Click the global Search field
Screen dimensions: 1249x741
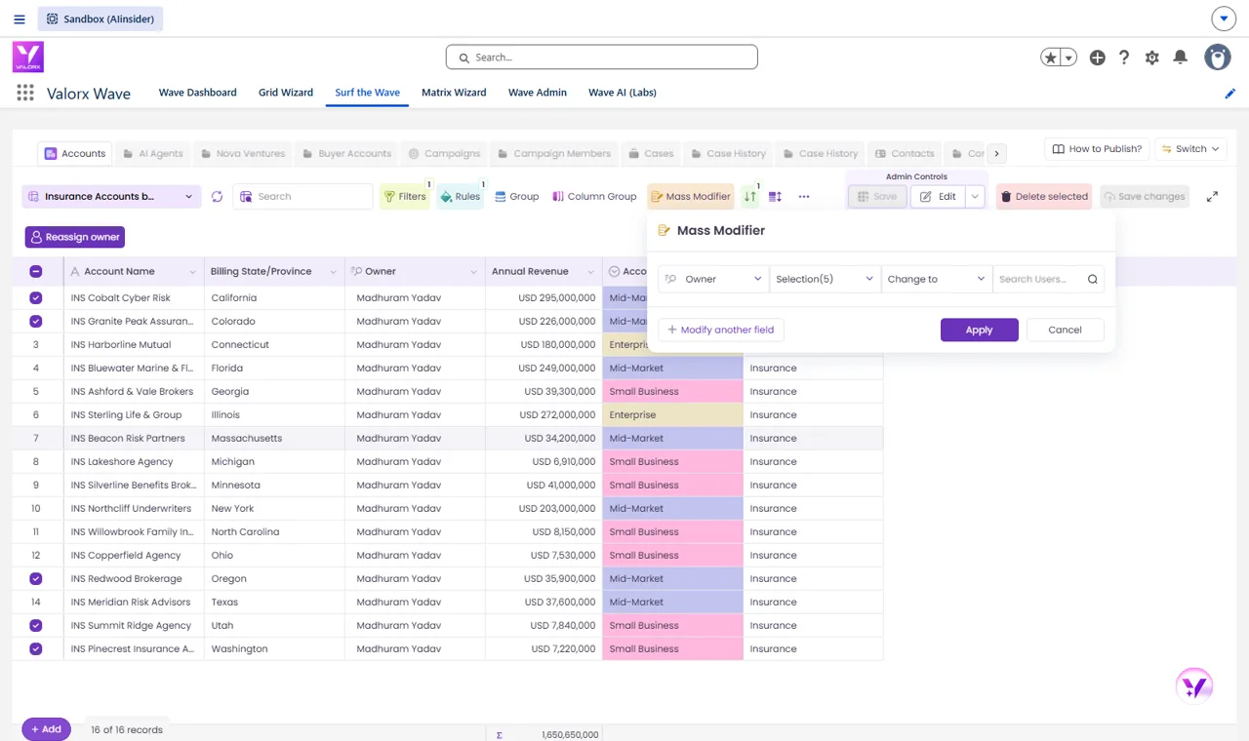pyautogui.click(x=602, y=58)
